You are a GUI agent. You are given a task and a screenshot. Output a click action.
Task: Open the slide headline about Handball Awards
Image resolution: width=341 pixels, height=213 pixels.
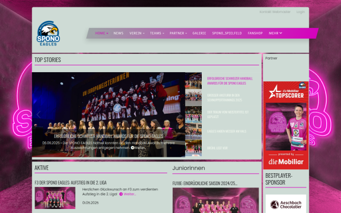(109, 136)
